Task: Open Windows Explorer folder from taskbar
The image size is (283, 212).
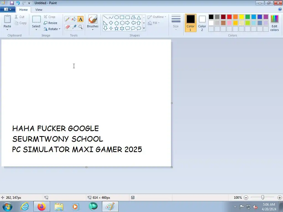Action: tap(59, 206)
